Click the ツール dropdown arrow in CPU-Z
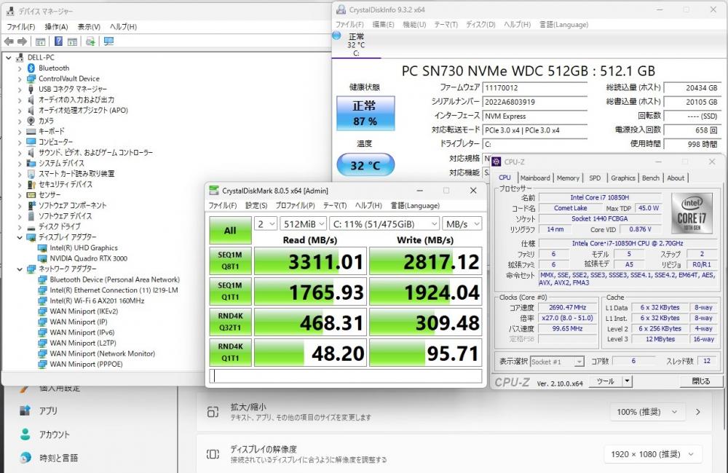The height and width of the screenshot is (473, 728). [x=628, y=381]
